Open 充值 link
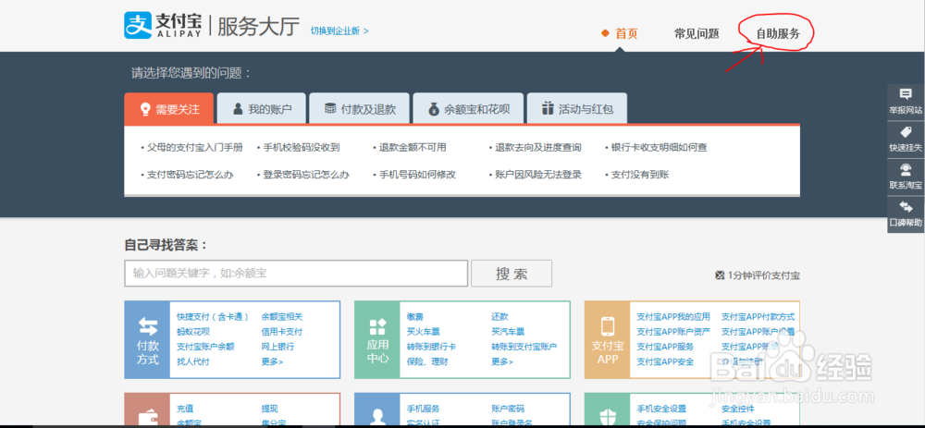 (185, 409)
